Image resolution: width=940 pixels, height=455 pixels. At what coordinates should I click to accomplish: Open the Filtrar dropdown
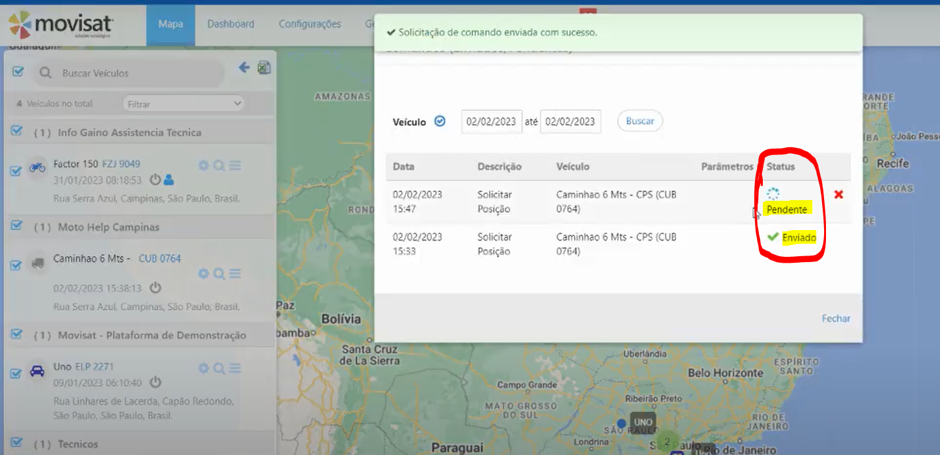pos(183,104)
